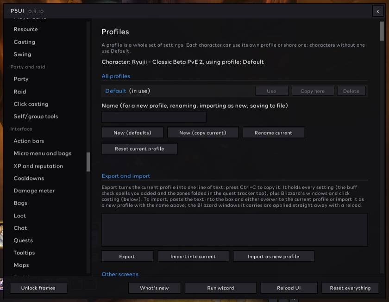Click Copy here on Default profile
Image resolution: width=389 pixels, height=302 pixels.
(x=313, y=91)
